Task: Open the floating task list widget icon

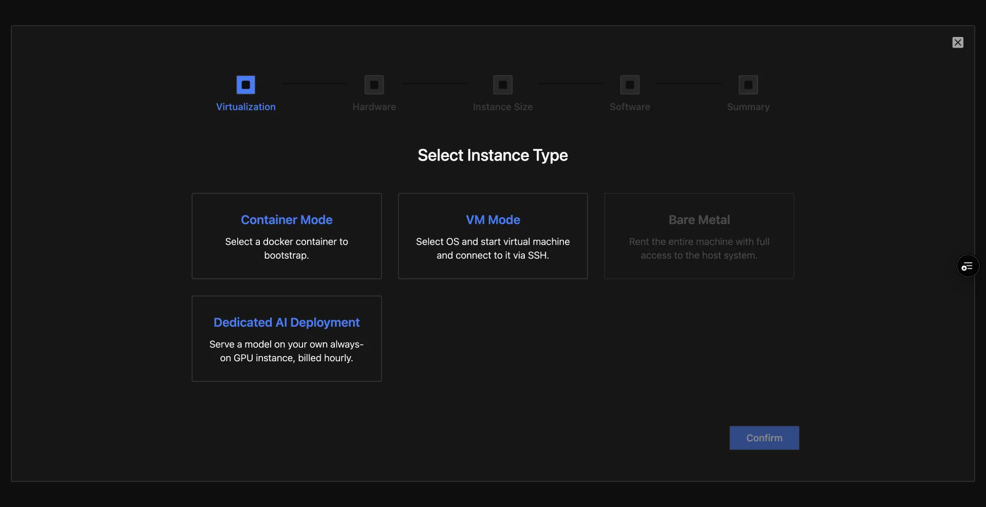Action: 968,266
